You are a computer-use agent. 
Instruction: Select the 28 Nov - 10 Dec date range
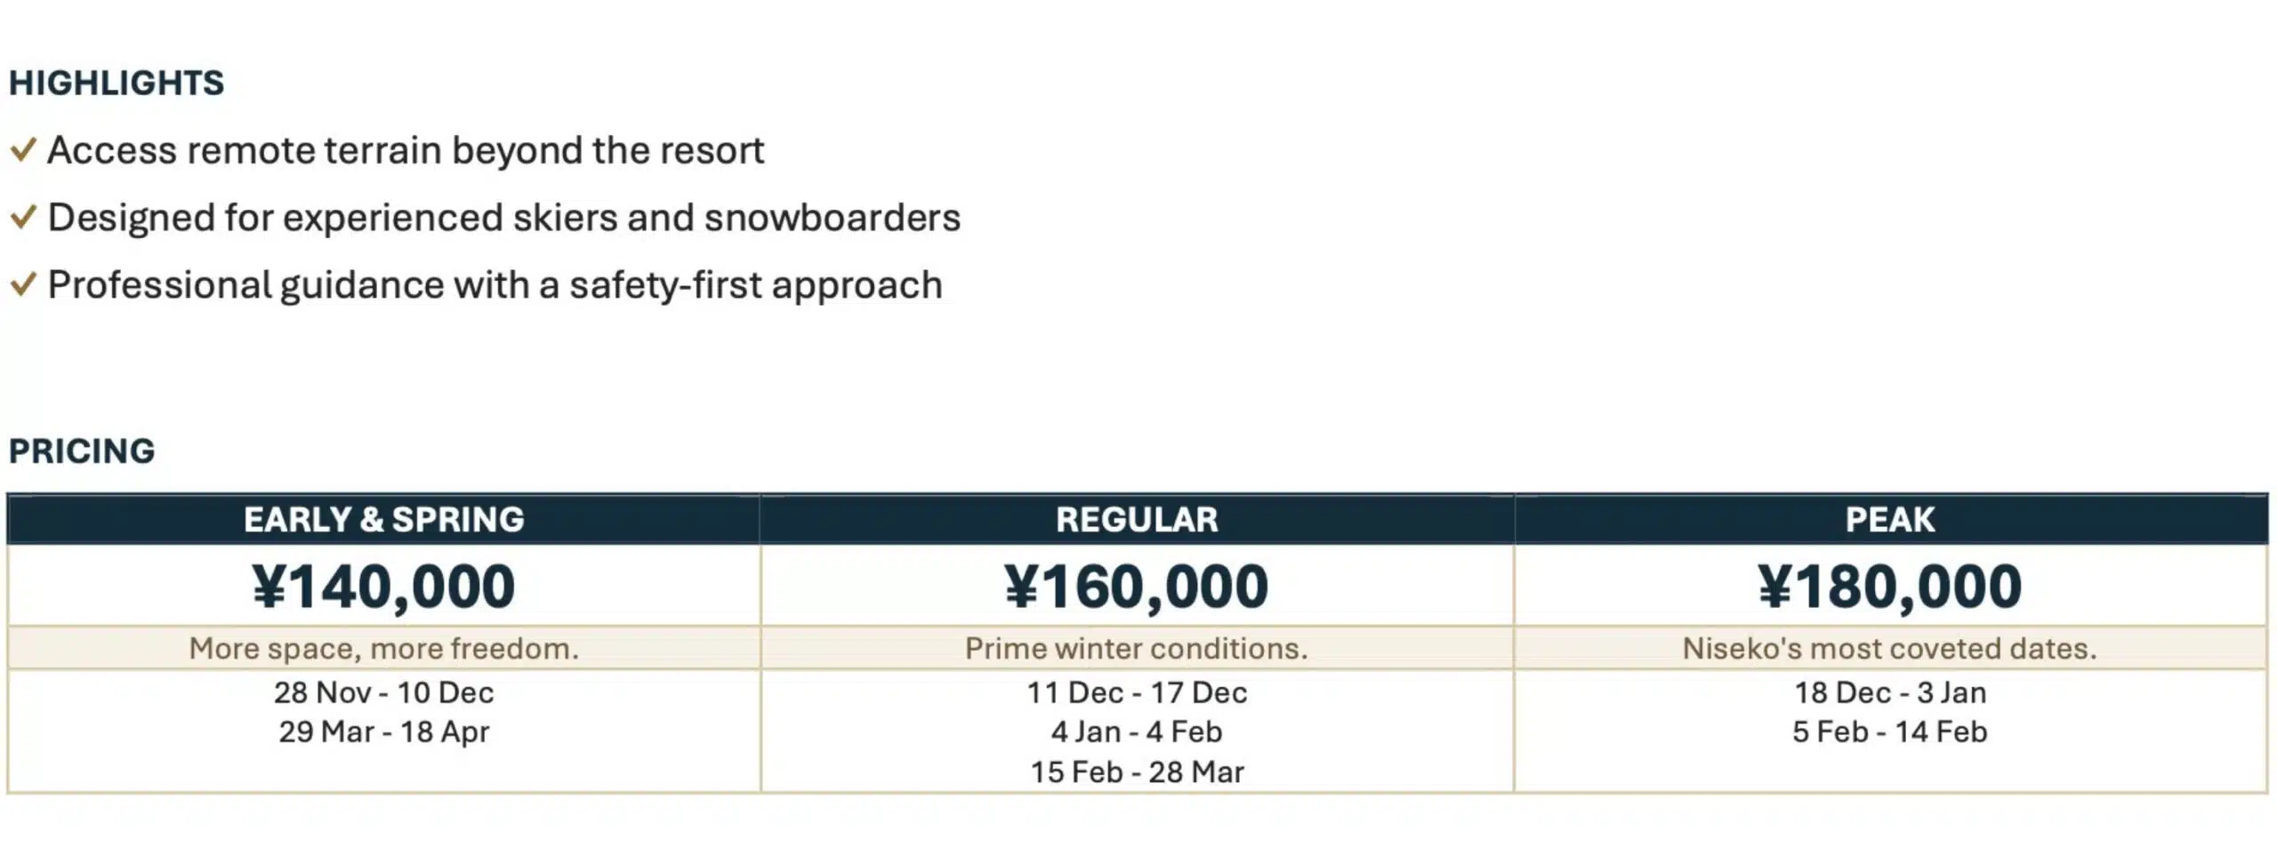(x=383, y=692)
